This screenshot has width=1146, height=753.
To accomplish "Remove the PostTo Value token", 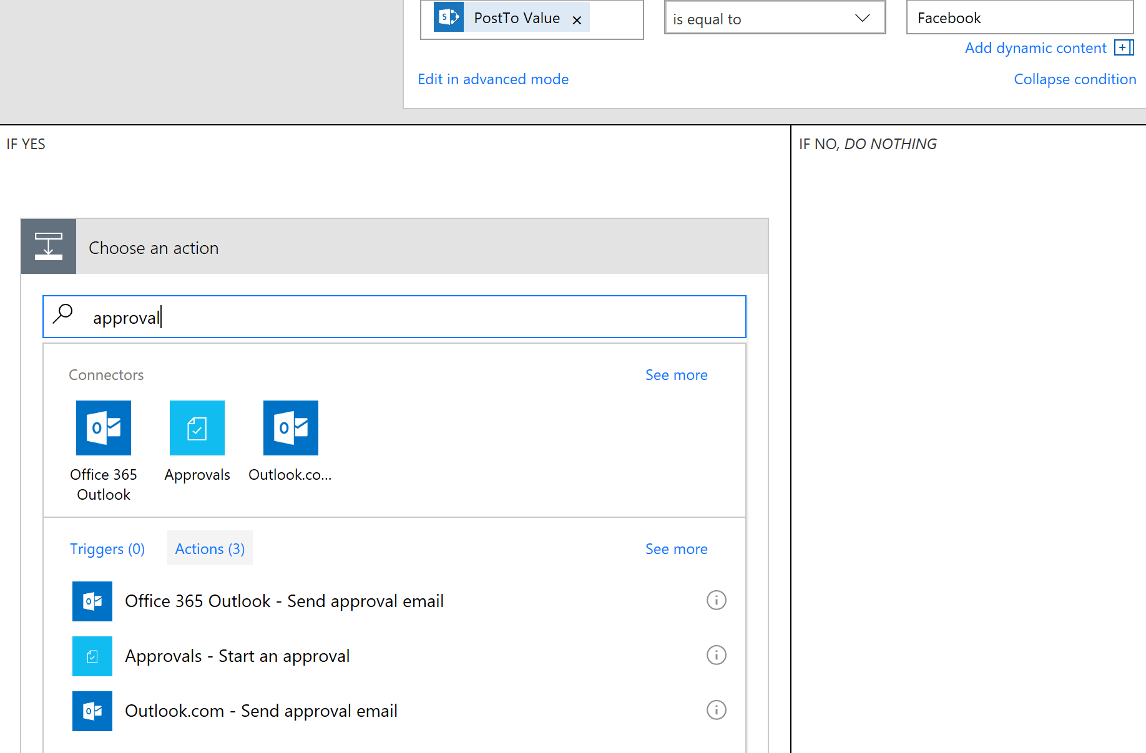I will 577,19.
